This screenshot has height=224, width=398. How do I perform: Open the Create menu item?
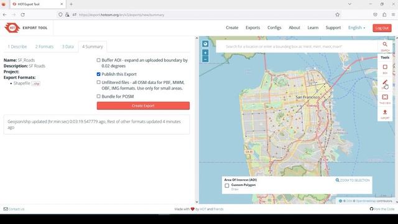pos(232,27)
